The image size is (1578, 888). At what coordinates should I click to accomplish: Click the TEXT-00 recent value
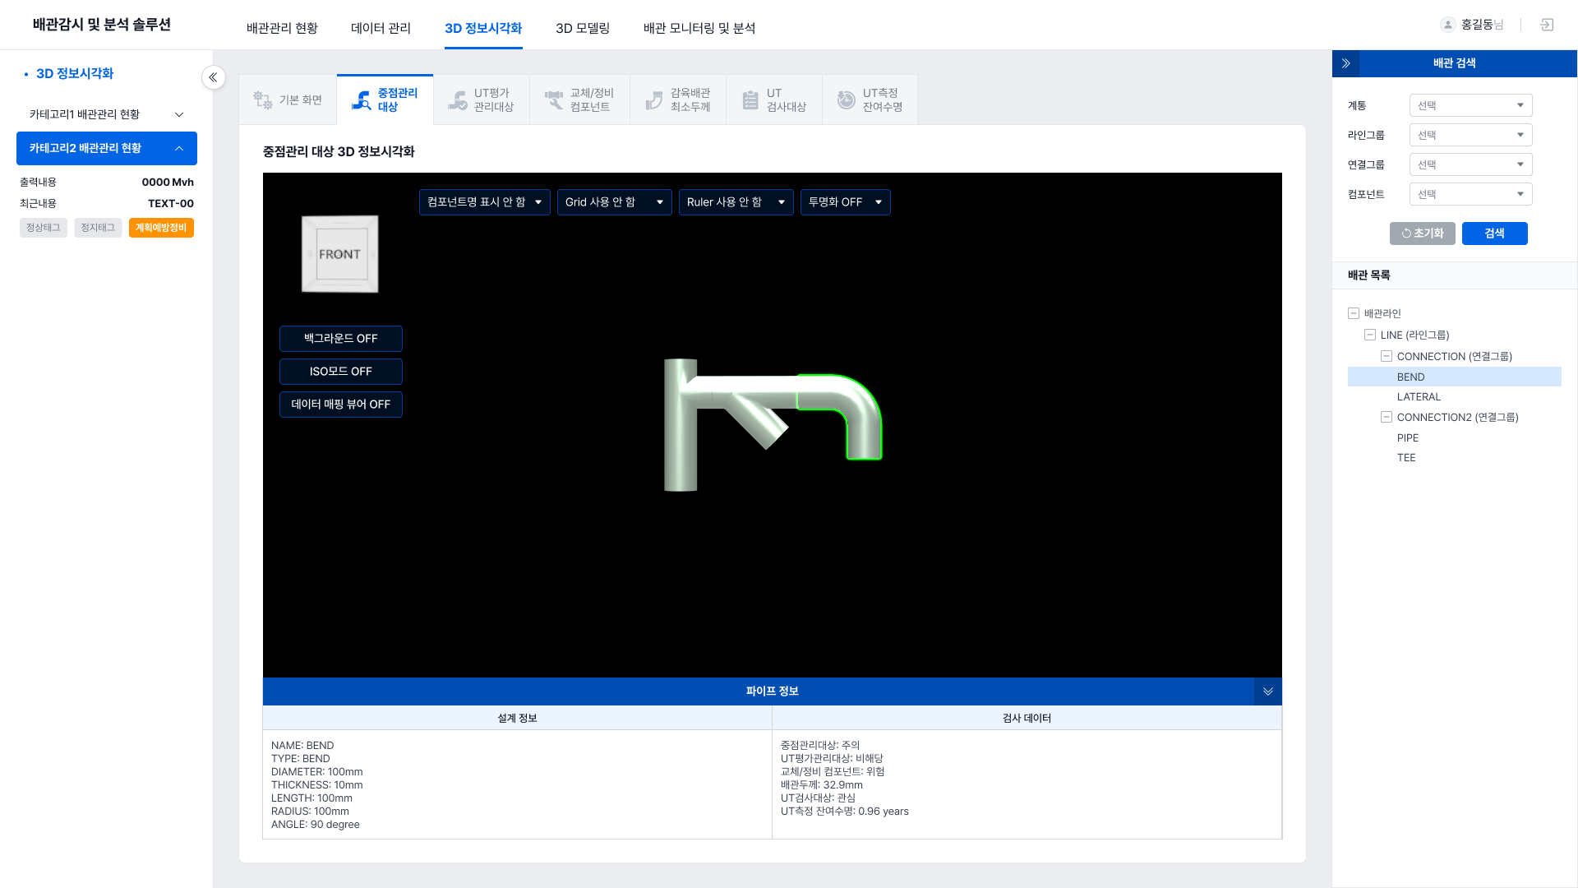(171, 204)
